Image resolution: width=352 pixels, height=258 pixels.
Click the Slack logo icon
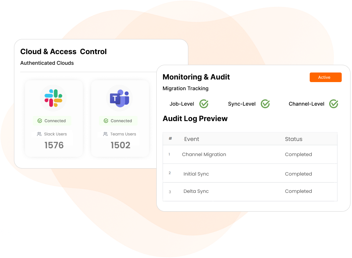tap(53, 98)
